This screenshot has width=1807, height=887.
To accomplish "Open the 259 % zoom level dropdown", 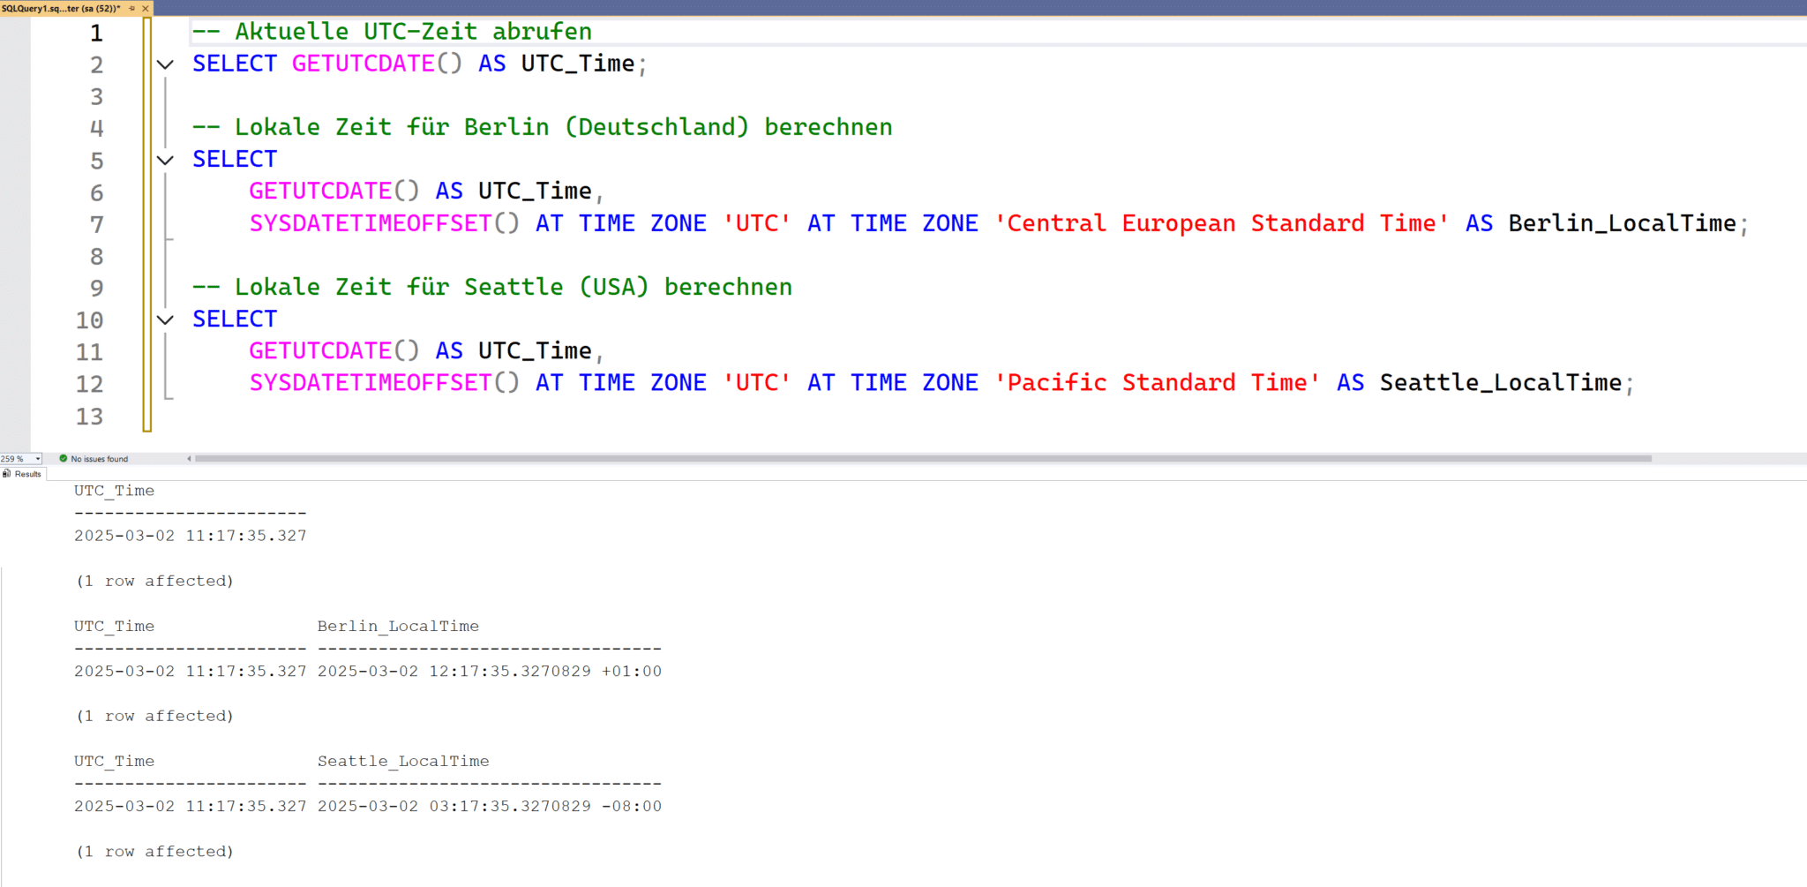I will point(38,459).
